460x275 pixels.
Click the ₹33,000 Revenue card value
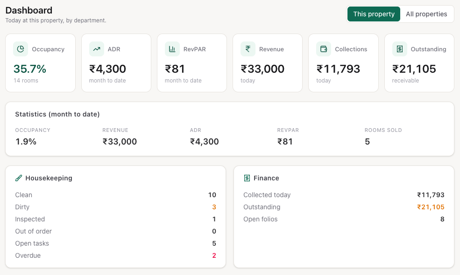point(262,69)
